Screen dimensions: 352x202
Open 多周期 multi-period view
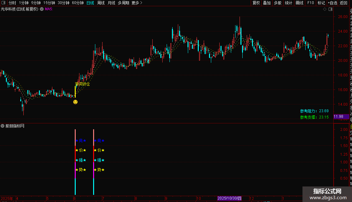[123, 3]
